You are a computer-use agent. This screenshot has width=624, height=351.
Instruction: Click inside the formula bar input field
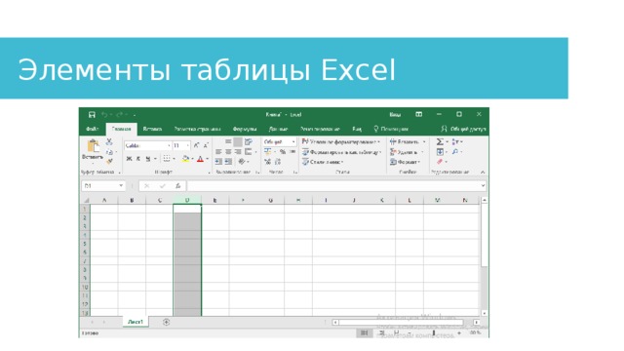(332, 186)
